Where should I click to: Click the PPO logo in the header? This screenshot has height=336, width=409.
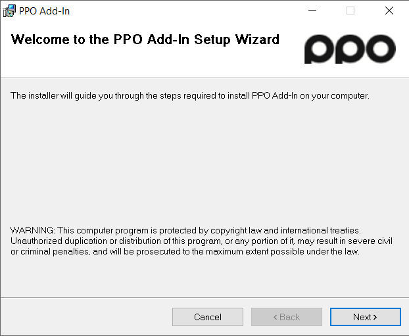[x=350, y=49]
